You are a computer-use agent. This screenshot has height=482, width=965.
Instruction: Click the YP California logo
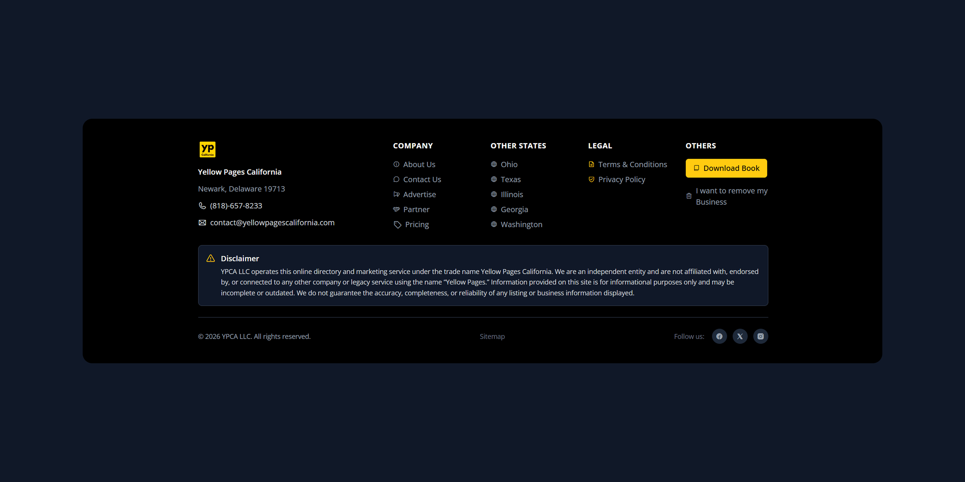pyautogui.click(x=207, y=149)
